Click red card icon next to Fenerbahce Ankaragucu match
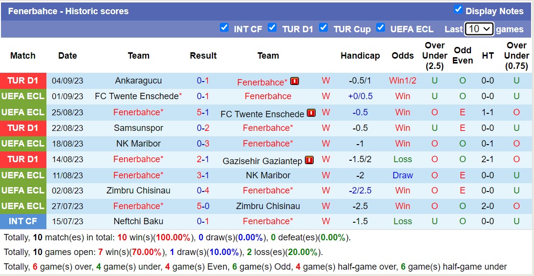Image resolution: width=534 pixels, height=276 pixels. [295, 81]
